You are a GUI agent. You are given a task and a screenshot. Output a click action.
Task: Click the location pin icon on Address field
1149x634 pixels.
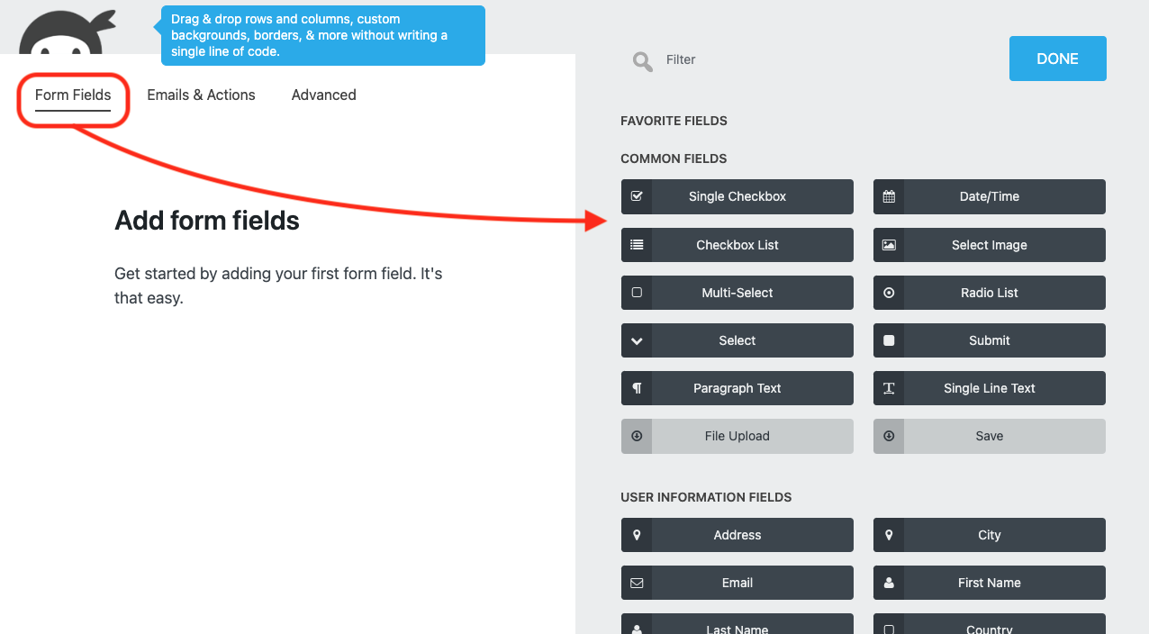pos(637,534)
